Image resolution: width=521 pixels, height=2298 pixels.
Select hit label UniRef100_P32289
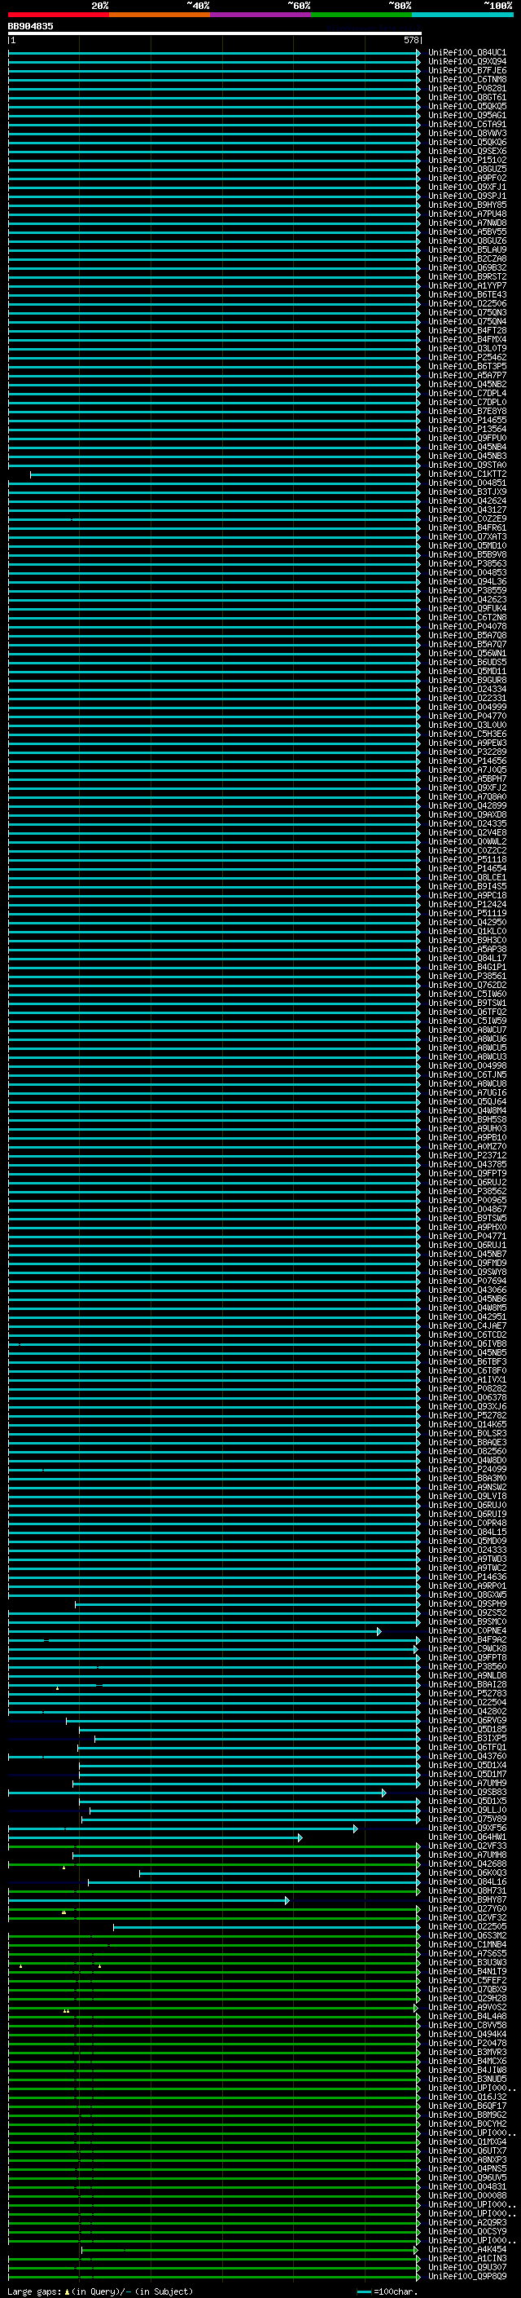point(466,752)
